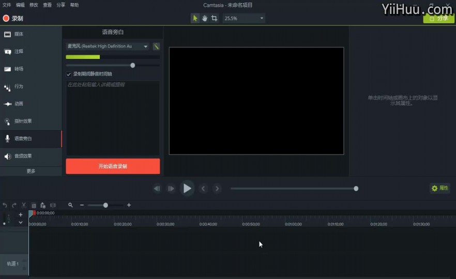Click the 属性 properties gear button
Image resolution: width=456 pixels, height=279 pixels.
[440, 188]
